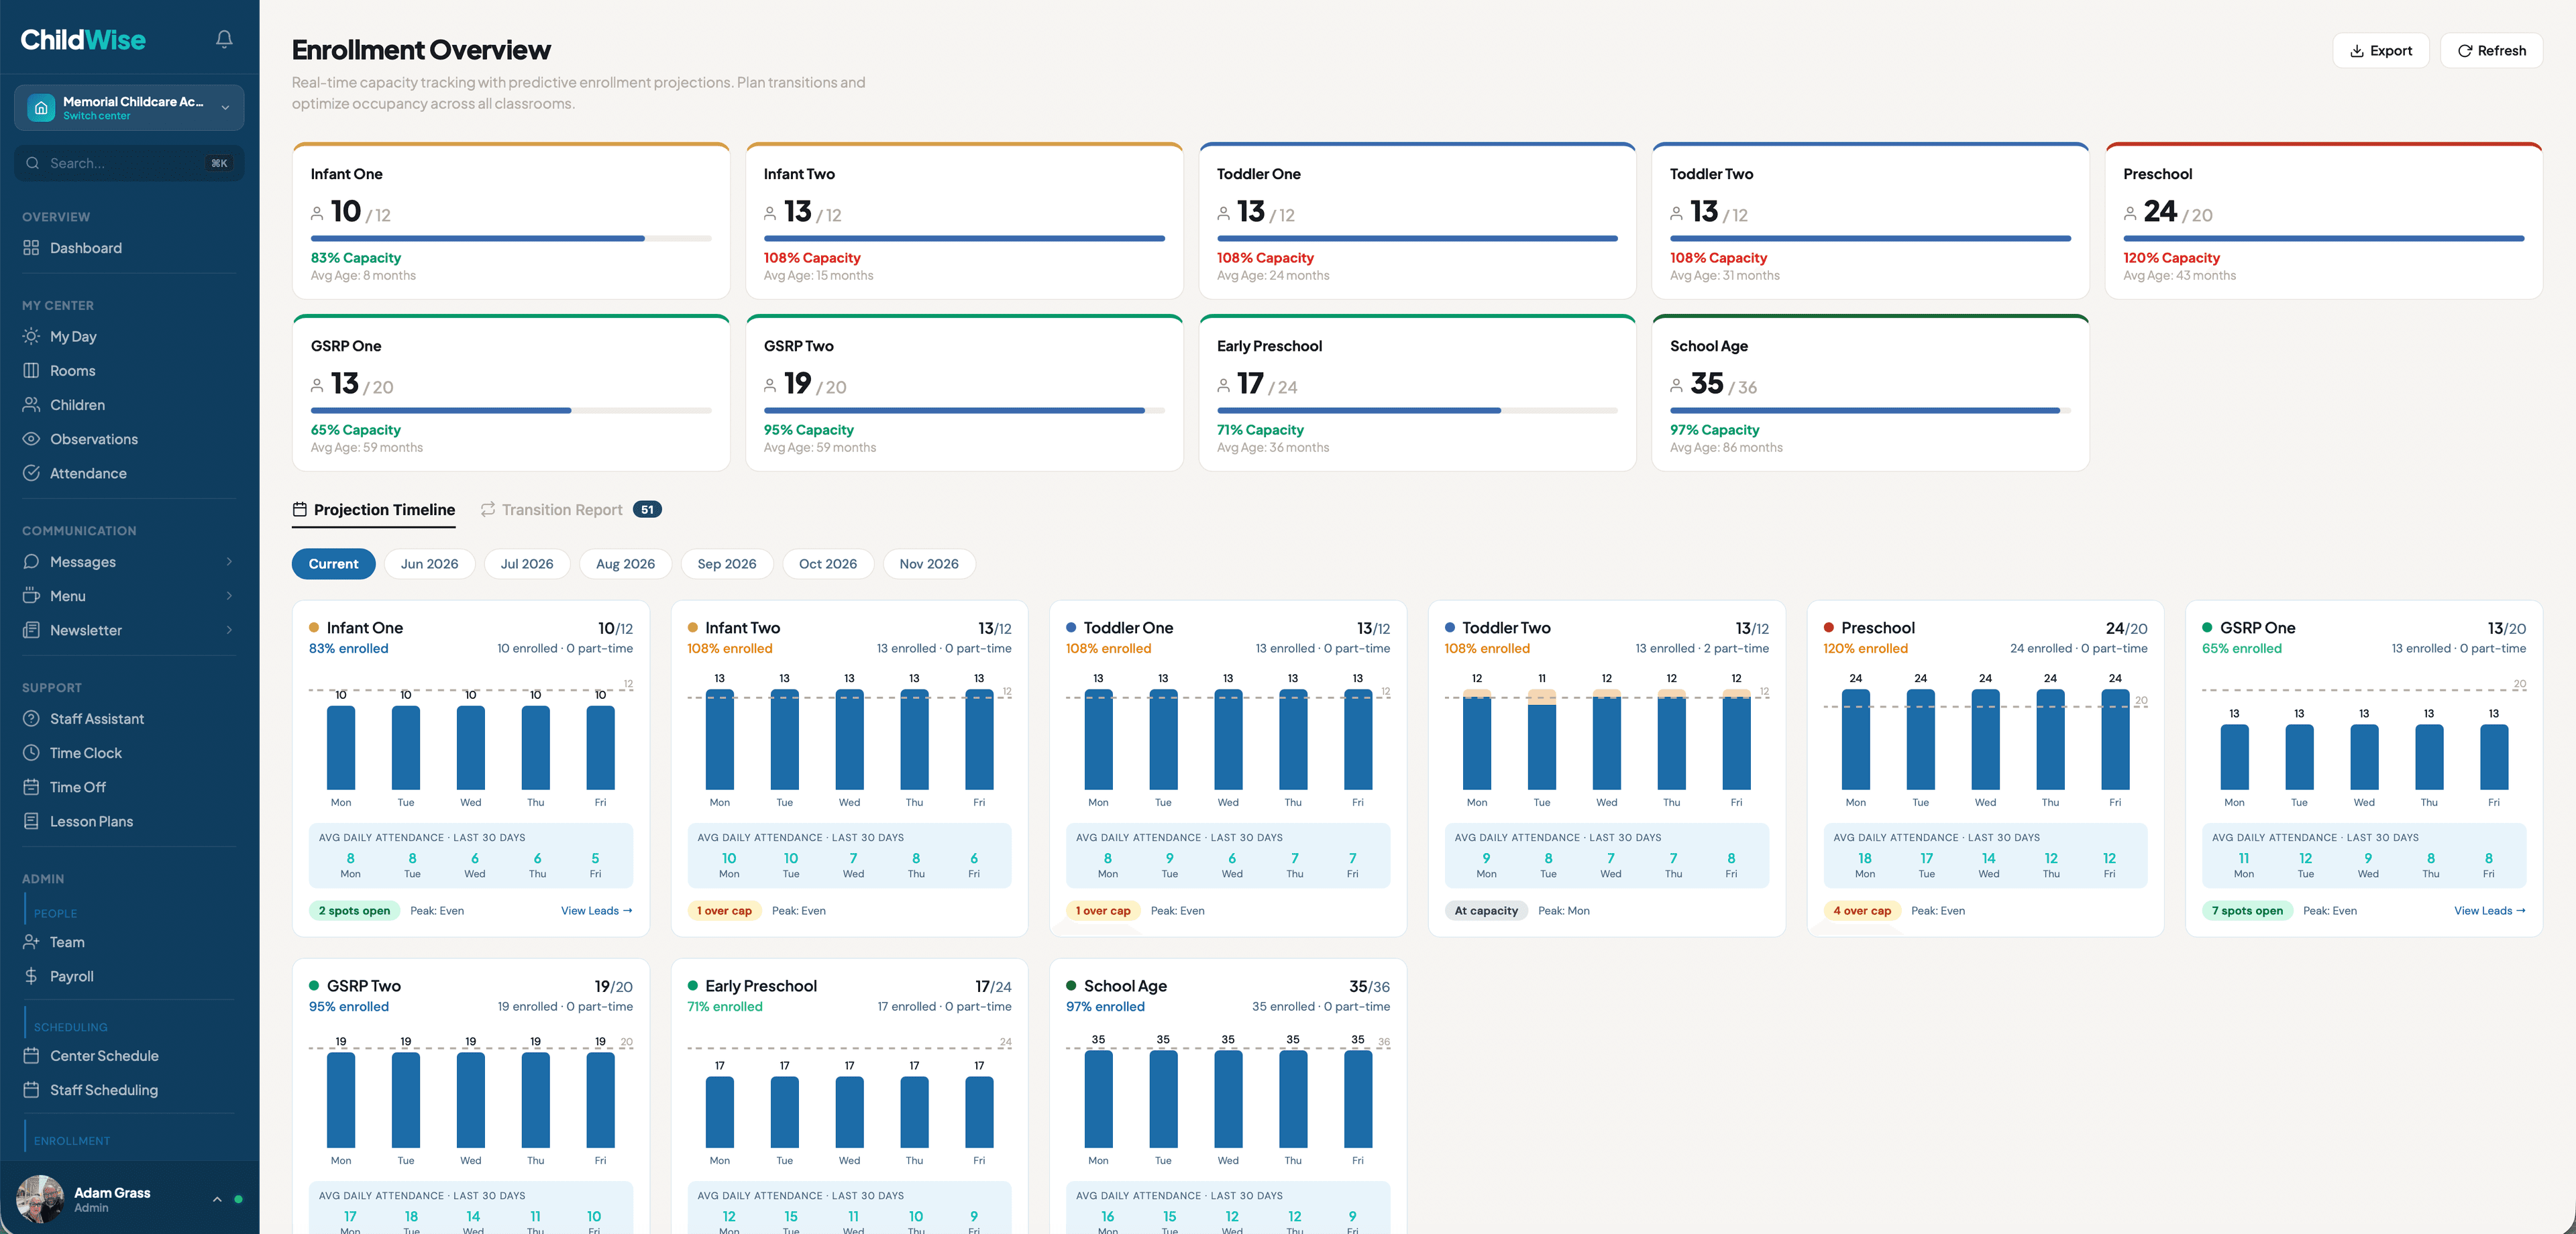This screenshot has height=1234, width=2576.
Task: Click the Projection Timeline calendar icon
Action: (300, 510)
